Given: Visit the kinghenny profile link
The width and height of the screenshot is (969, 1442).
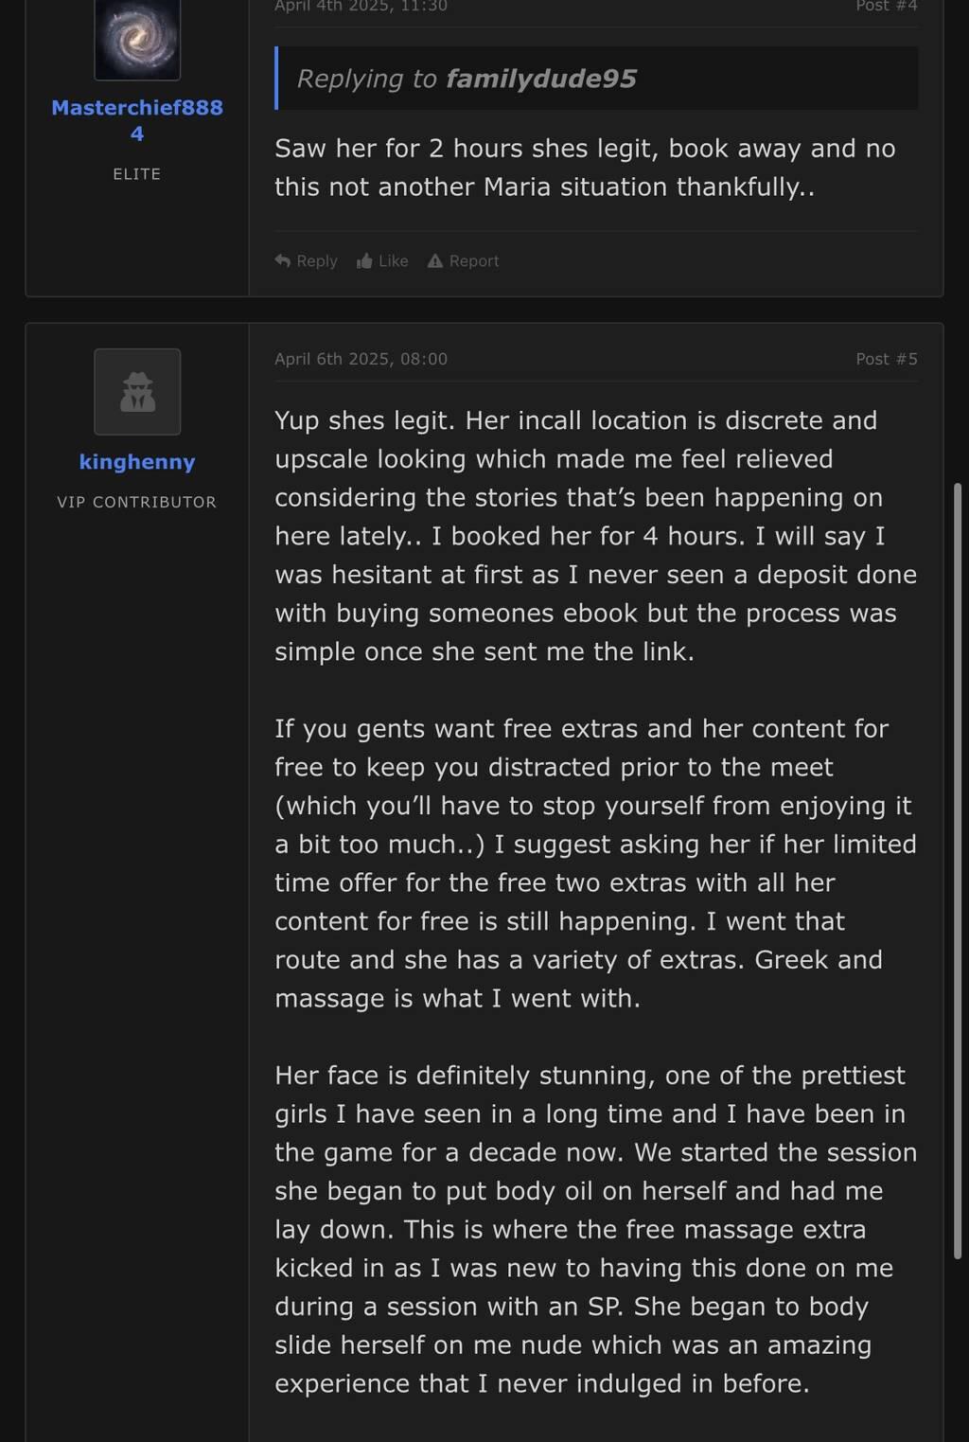Looking at the screenshot, I should (137, 462).
